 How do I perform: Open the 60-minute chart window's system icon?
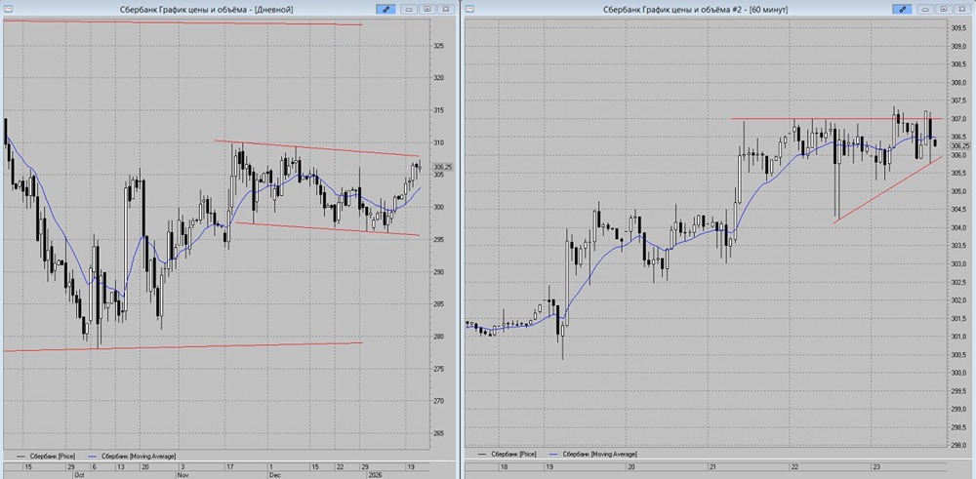[x=470, y=10]
